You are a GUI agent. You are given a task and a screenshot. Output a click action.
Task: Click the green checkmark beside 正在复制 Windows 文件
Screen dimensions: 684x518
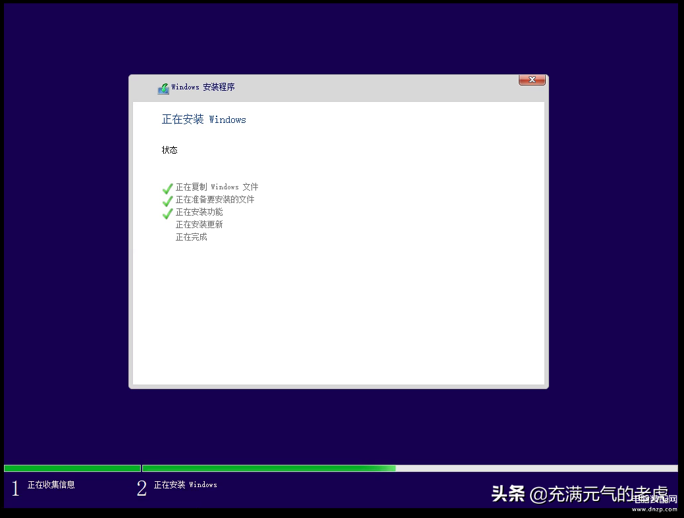(x=167, y=188)
